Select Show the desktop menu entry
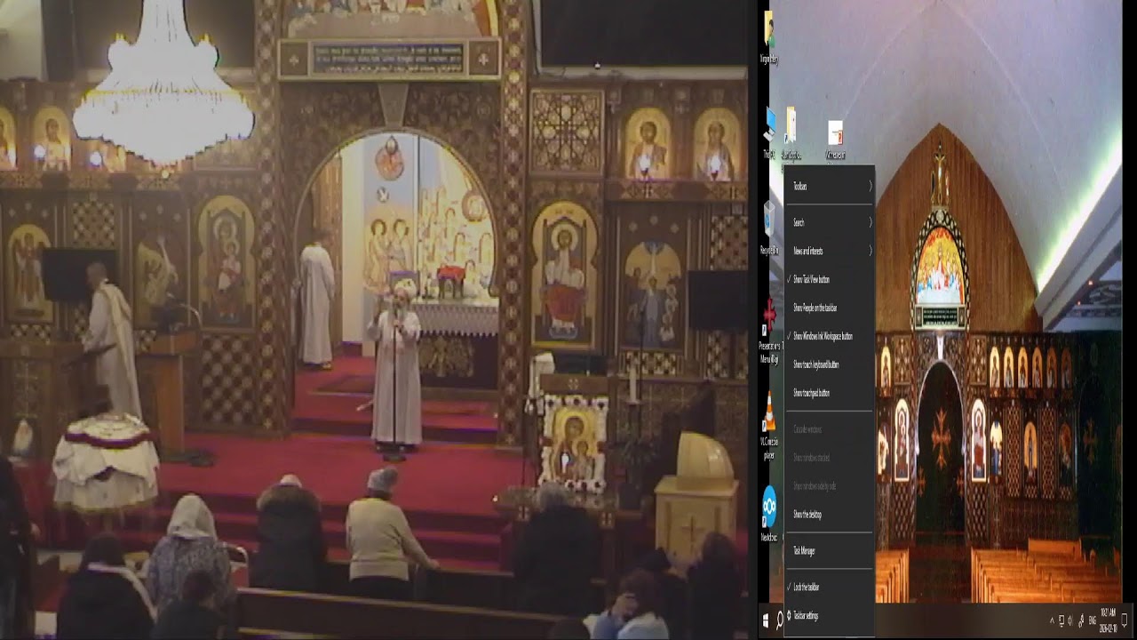 pyautogui.click(x=830, y=514)
